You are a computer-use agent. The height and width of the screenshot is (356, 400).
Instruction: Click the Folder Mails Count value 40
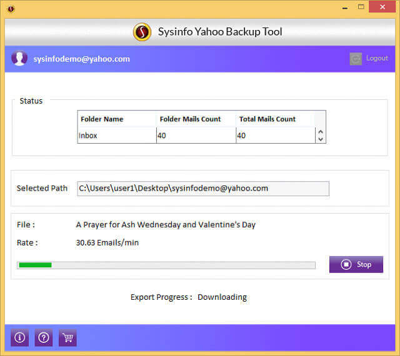point(162,136)
